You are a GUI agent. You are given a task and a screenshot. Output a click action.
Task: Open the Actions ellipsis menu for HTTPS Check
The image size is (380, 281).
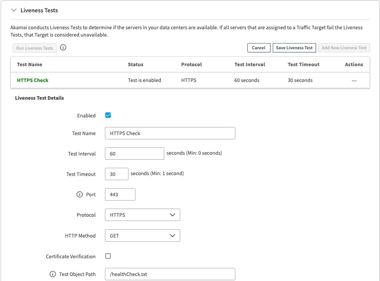point(354,80)
